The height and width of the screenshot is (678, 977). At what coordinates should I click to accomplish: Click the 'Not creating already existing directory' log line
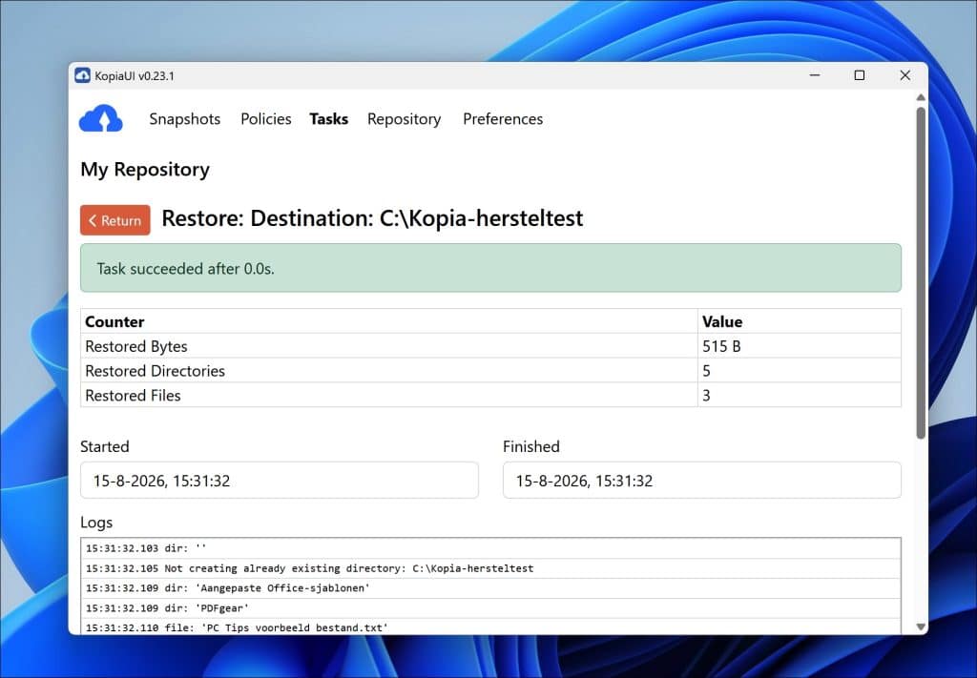click(490, 567)
